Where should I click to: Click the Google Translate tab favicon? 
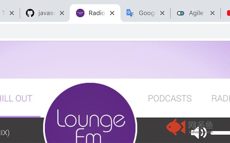pyautogui.click(x=130, y=13)
